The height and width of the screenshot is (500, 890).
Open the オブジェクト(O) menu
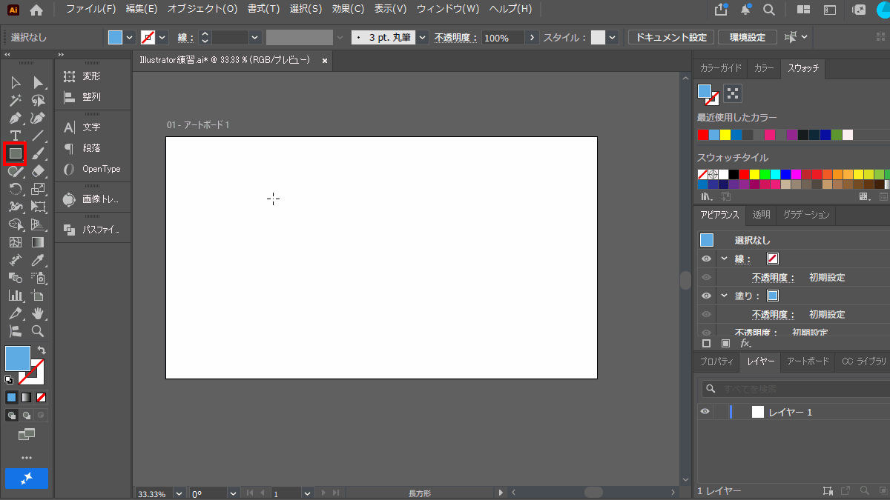[x=202, y=10]
